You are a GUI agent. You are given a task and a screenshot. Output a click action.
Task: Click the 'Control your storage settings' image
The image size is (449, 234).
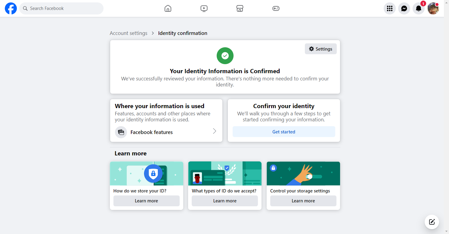coord(303,173)
